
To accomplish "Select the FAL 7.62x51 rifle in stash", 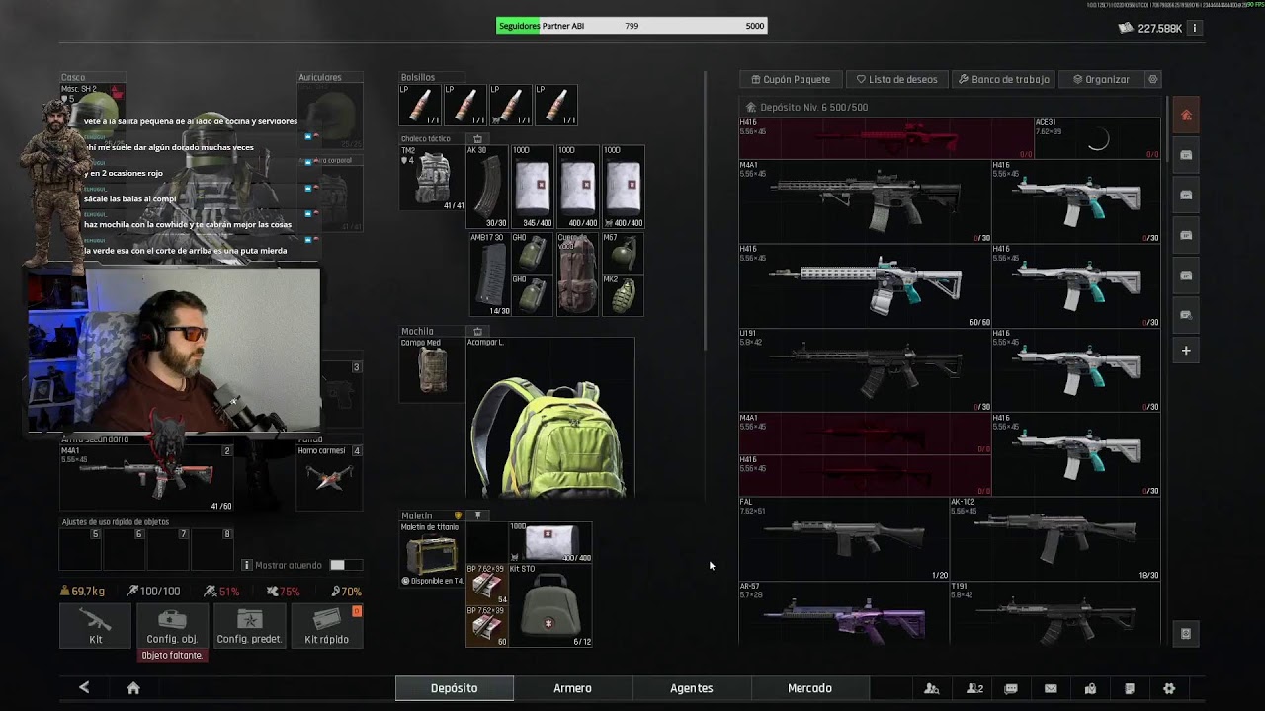I will click(x=844, y=538).
